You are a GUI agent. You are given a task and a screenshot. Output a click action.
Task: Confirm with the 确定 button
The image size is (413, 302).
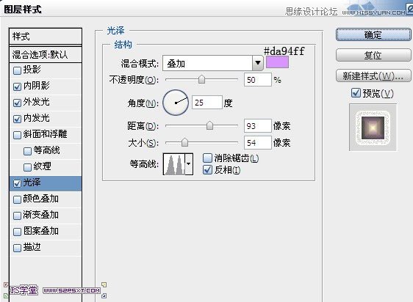tap(373, 34)
